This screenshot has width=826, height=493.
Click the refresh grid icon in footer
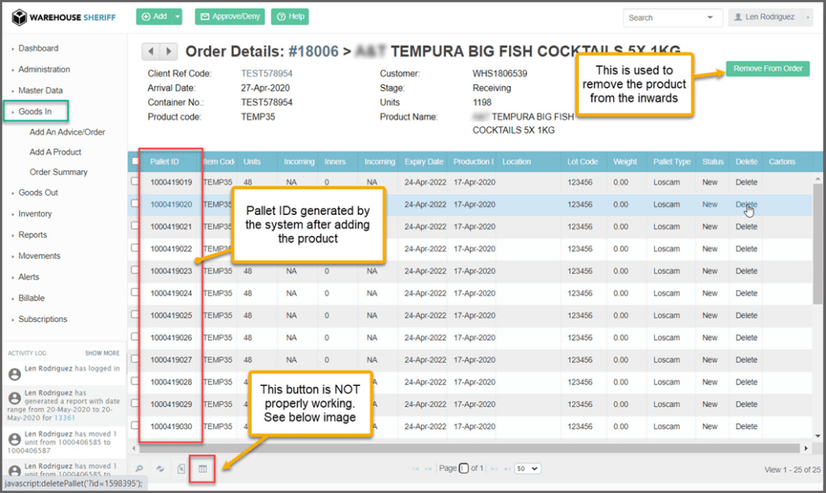(x=160, y=469)
